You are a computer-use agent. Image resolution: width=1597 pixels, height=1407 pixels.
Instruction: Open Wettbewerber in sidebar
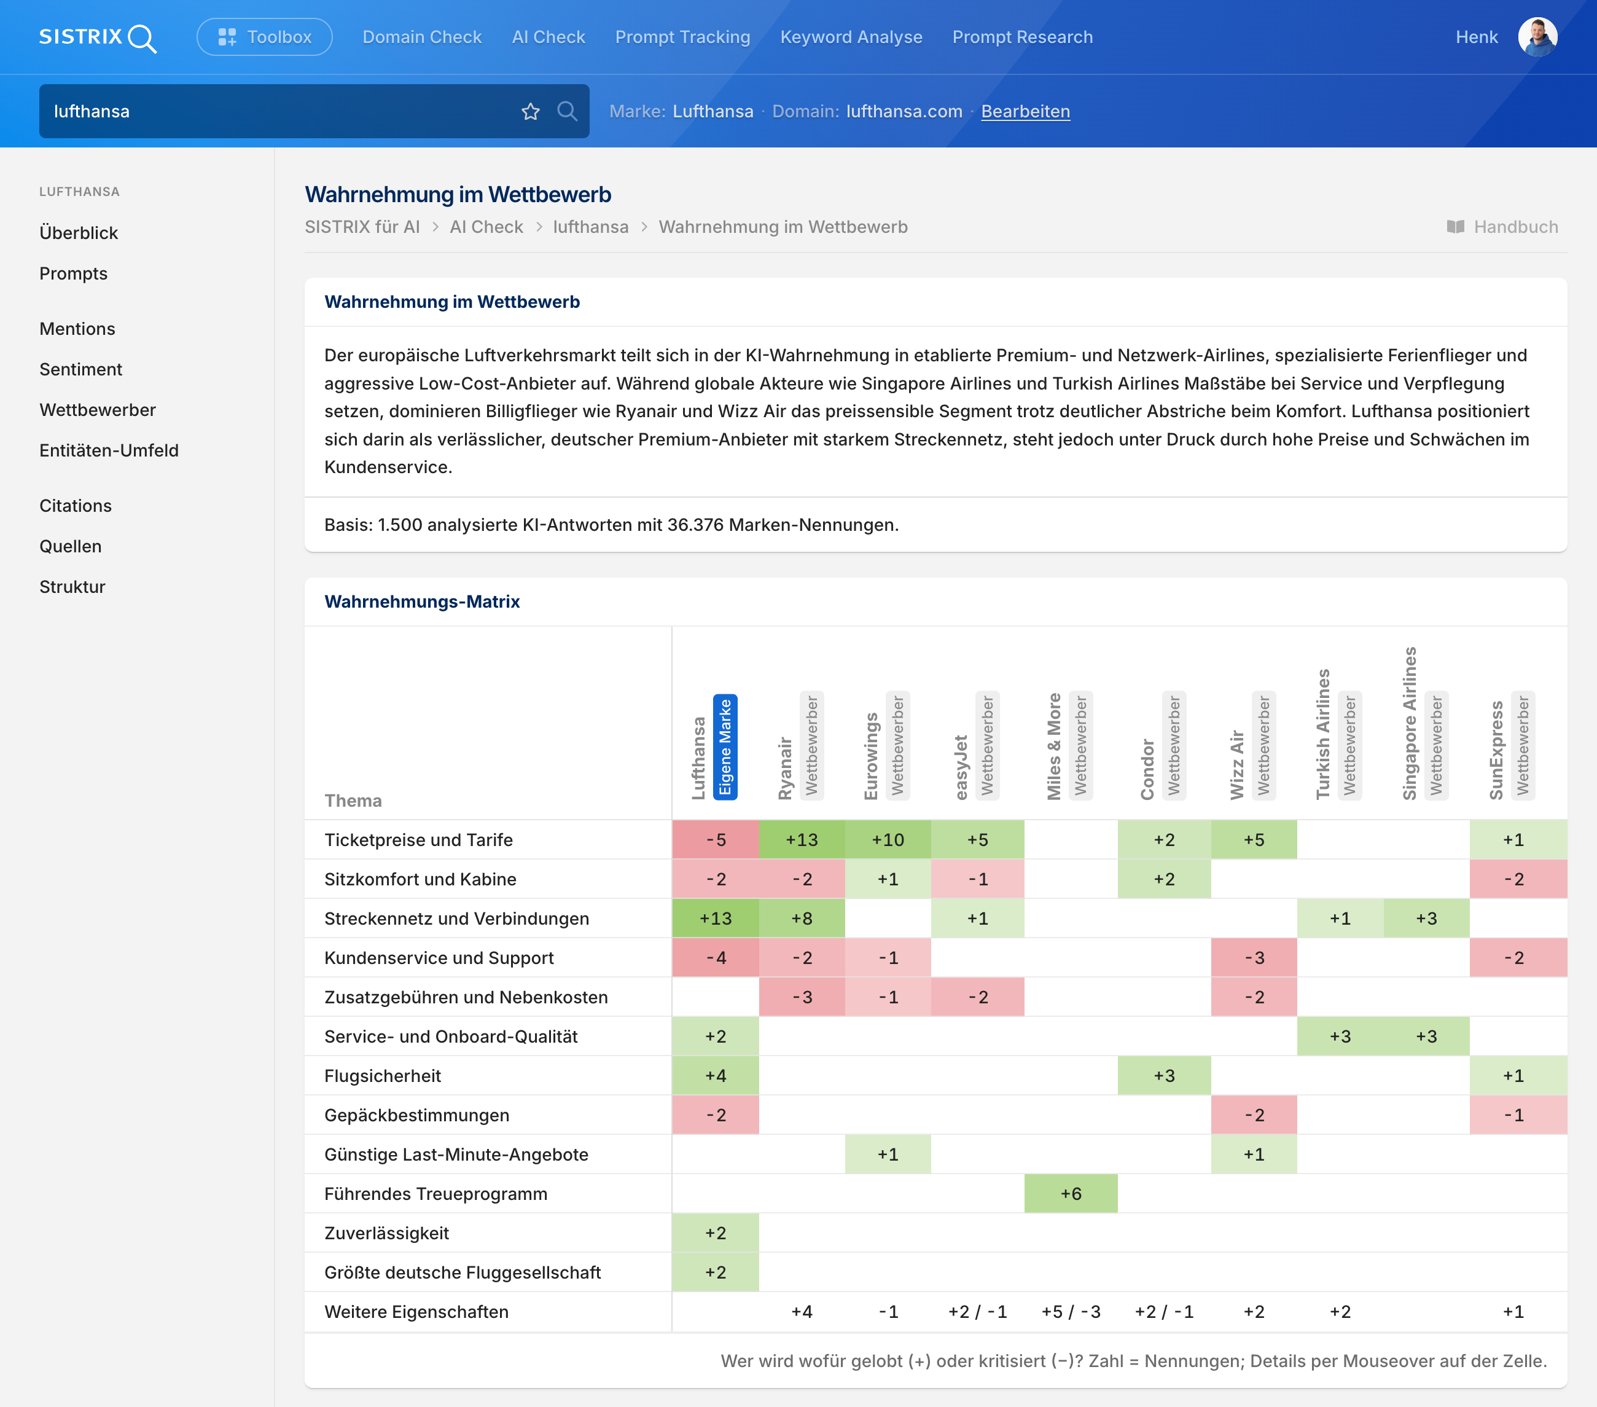click(98, 410)
